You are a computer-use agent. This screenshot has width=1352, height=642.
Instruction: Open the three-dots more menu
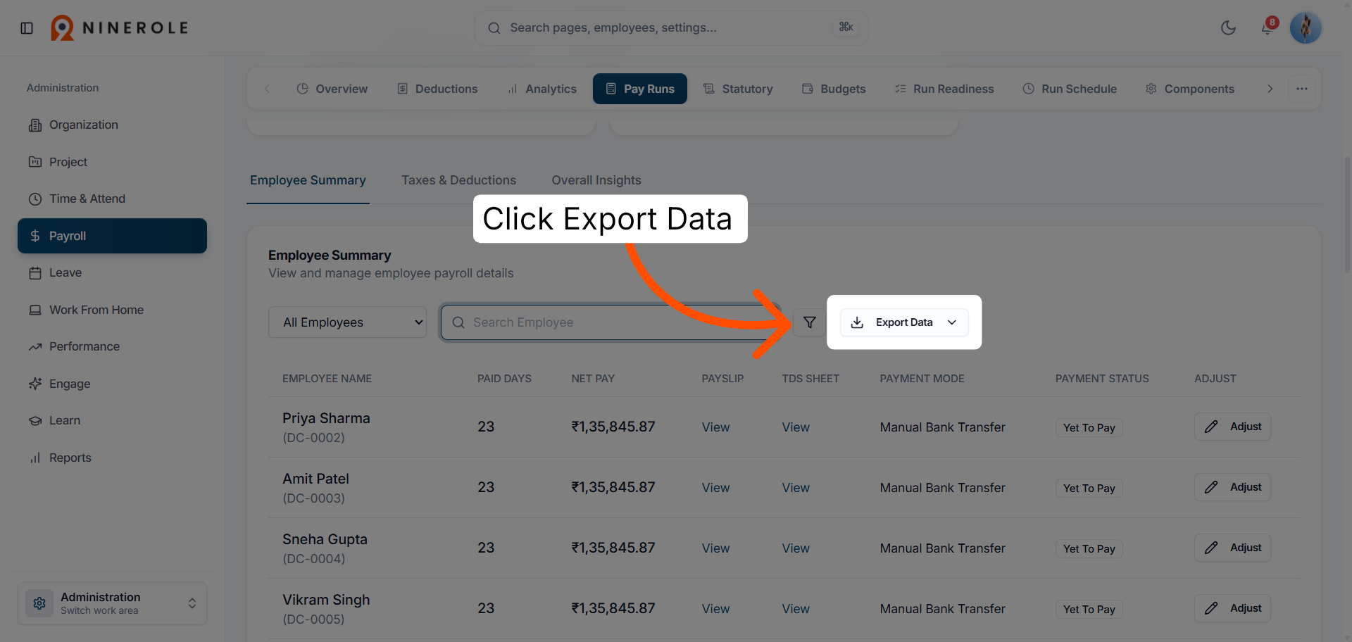(1302, 89)
